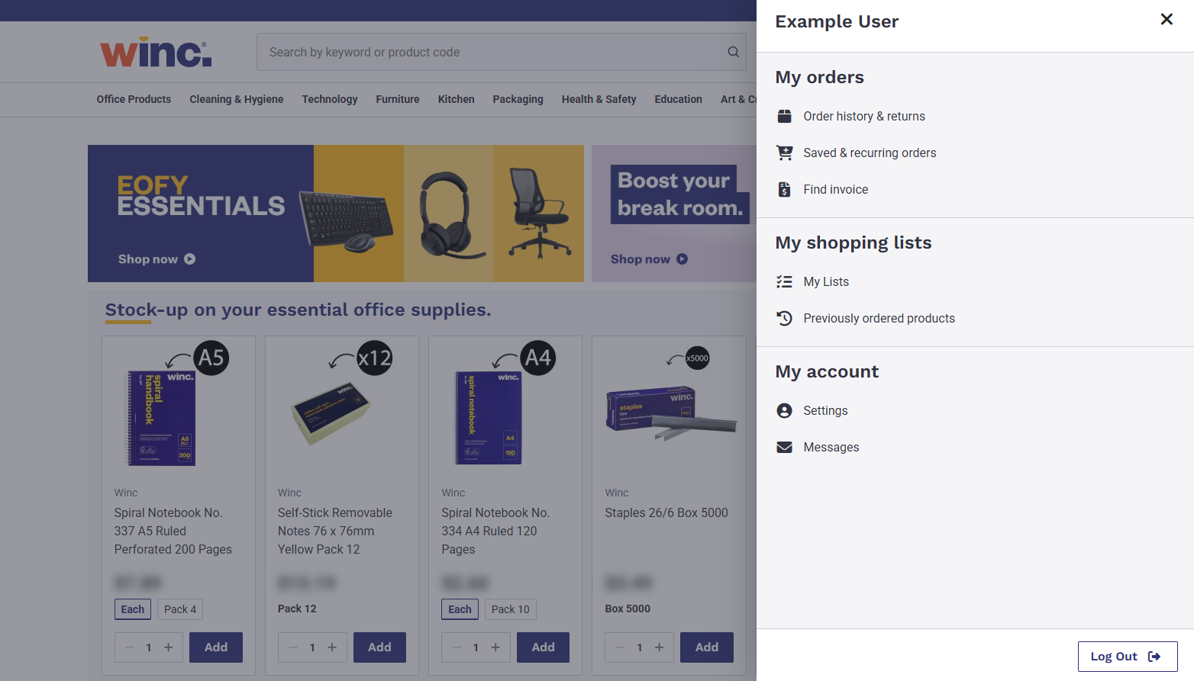
Task: Select Each unit for A4 notebook
Action: click(x=460, y=609)
